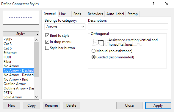Click the styles list scrollbar thumb
Image resolution: width=174 pixels, height=112 pixels.
(36, 59)
